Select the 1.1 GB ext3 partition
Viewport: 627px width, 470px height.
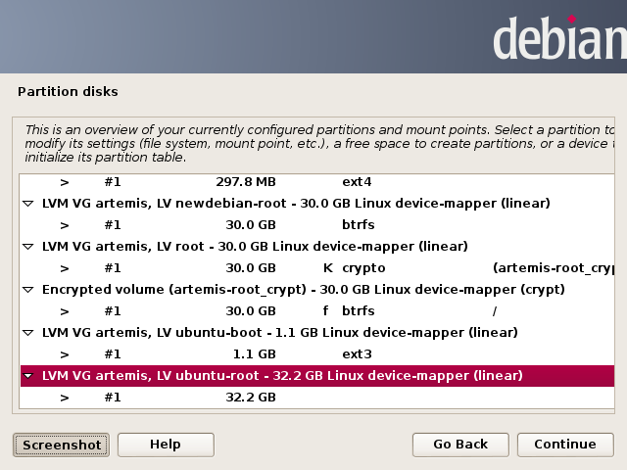pyautogui.click(x=317, y=354)
